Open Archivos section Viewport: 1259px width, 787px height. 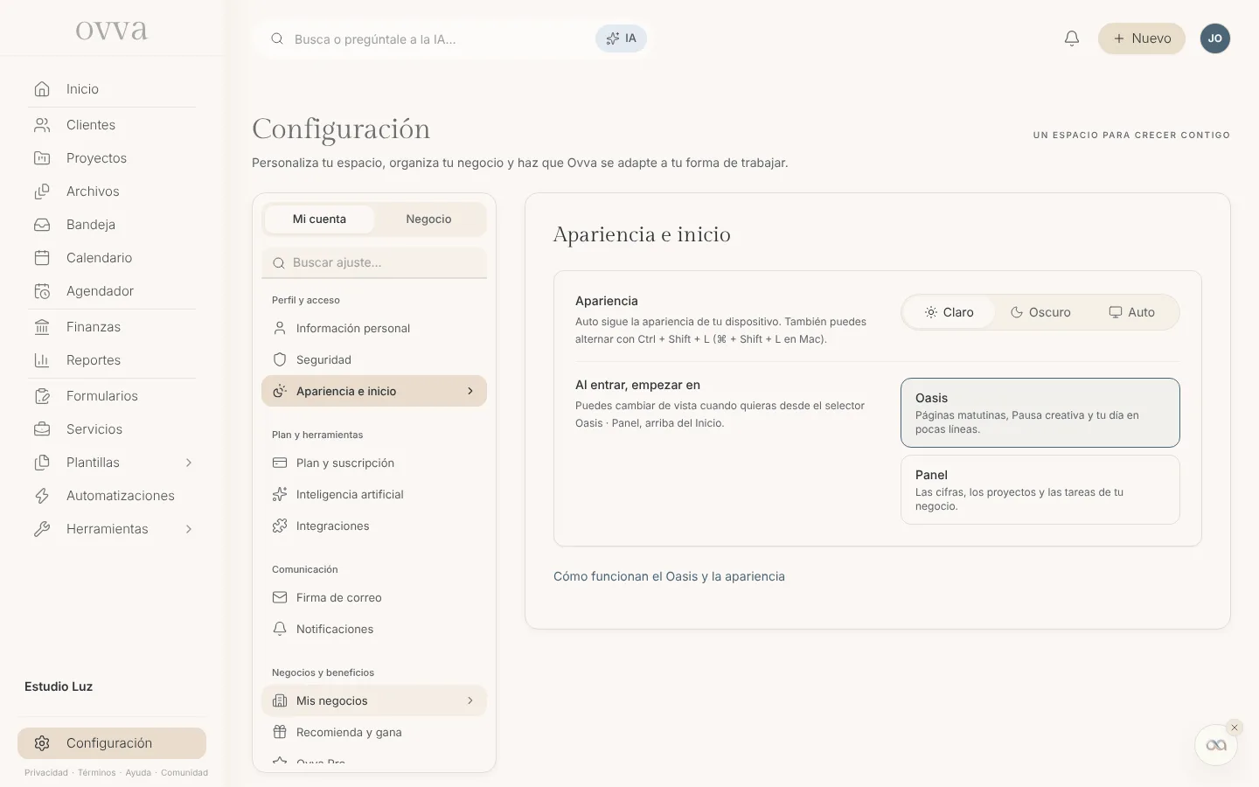tap(112, 192)
